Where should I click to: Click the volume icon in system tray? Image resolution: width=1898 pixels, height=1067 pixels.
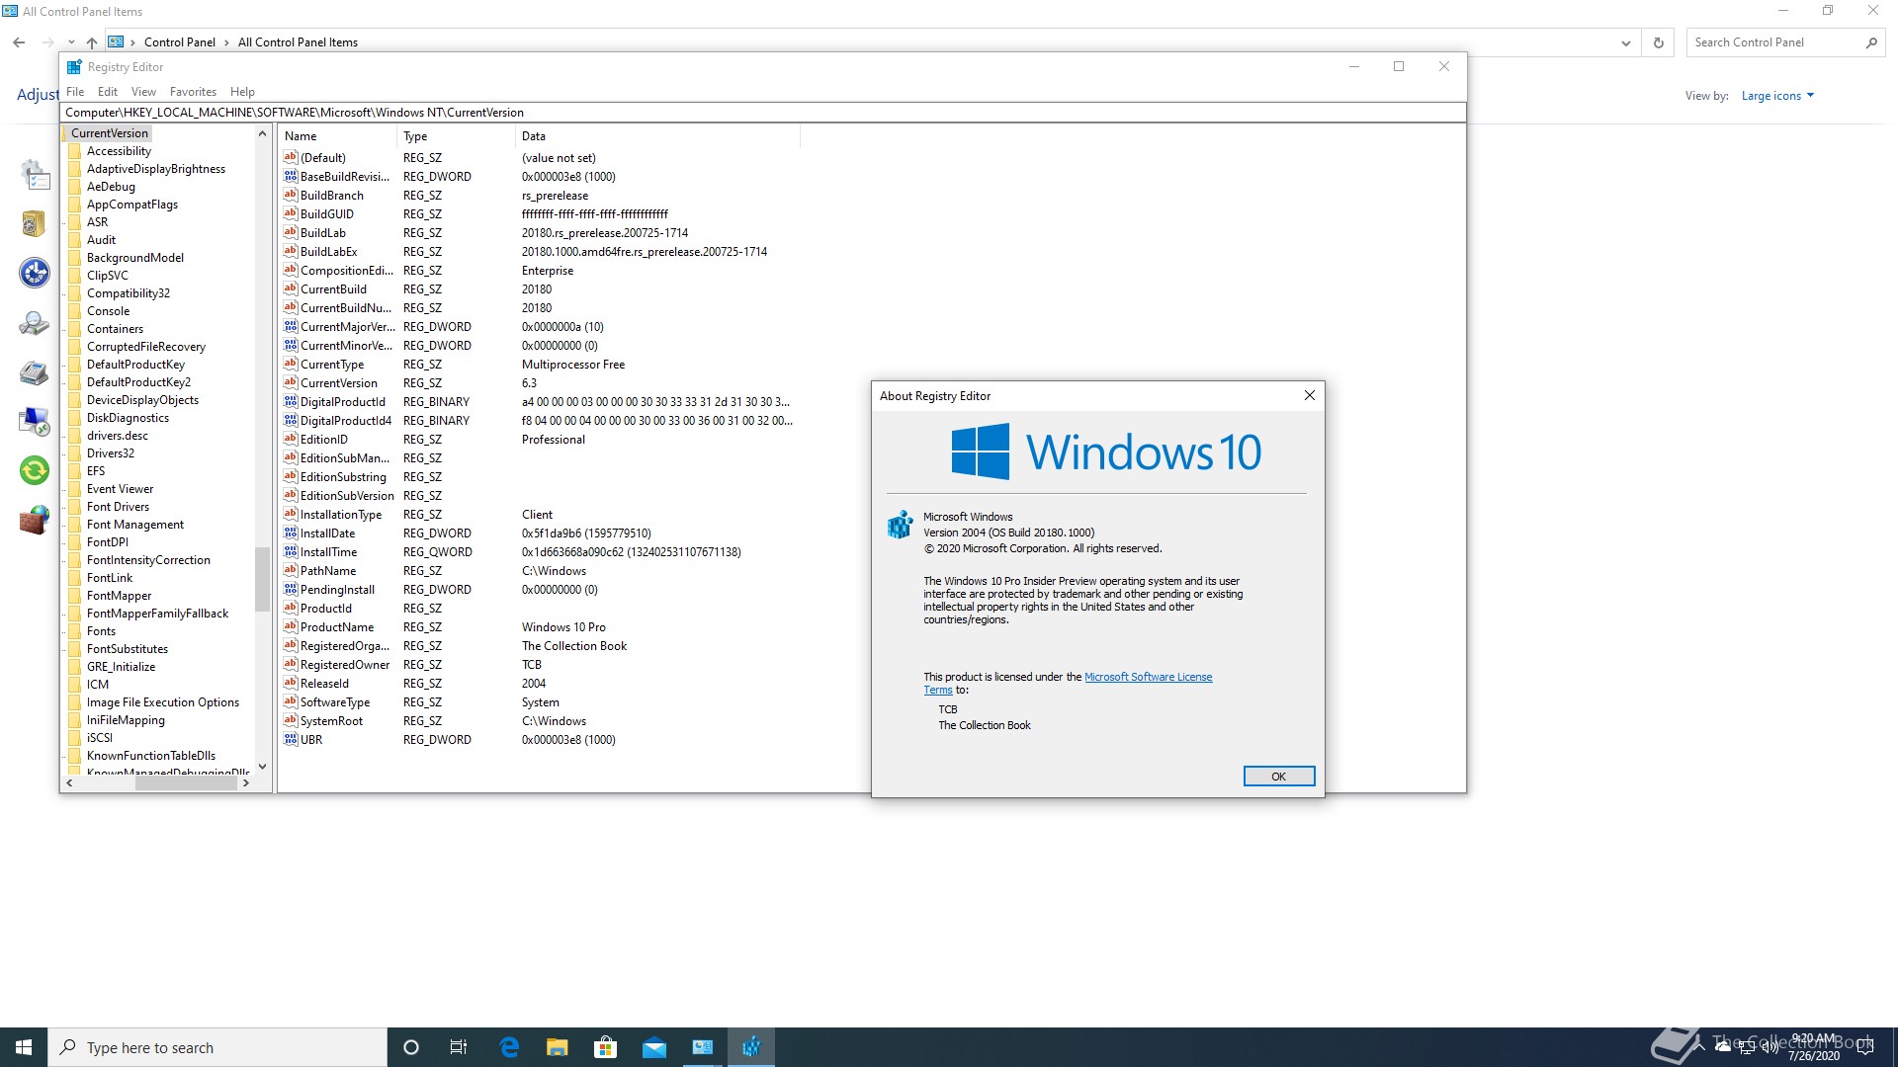[1769, 1047]
